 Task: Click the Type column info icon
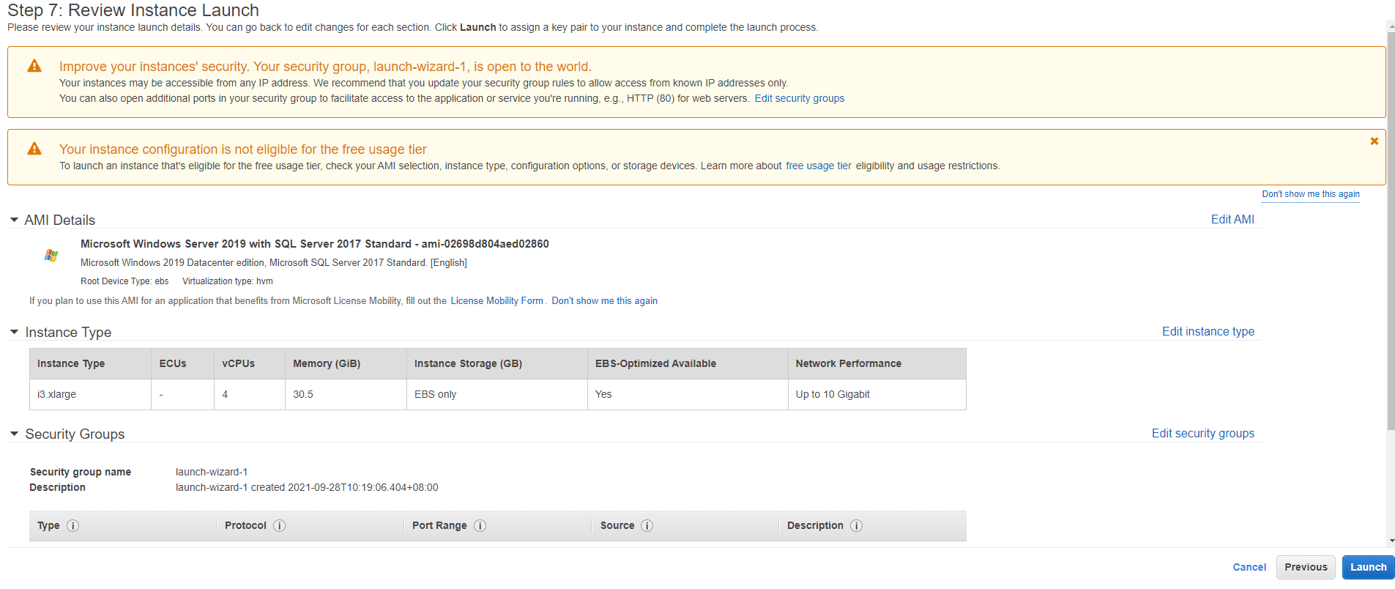click(72, 525)
